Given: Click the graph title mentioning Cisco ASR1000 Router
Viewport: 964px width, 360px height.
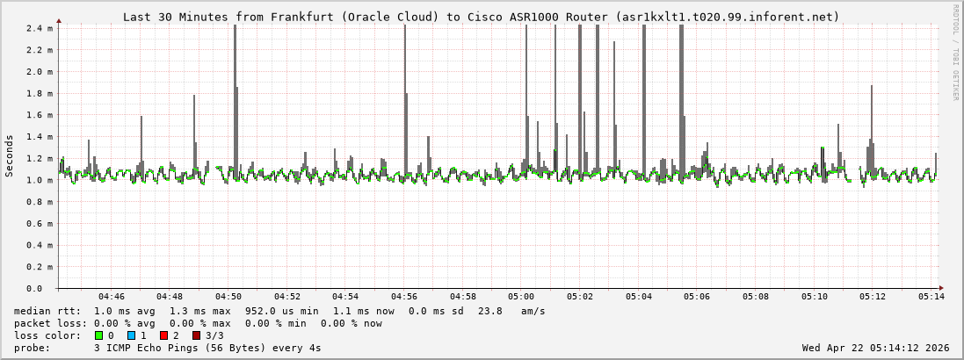Looking at the screenshot, I should (x=481, y=17).
